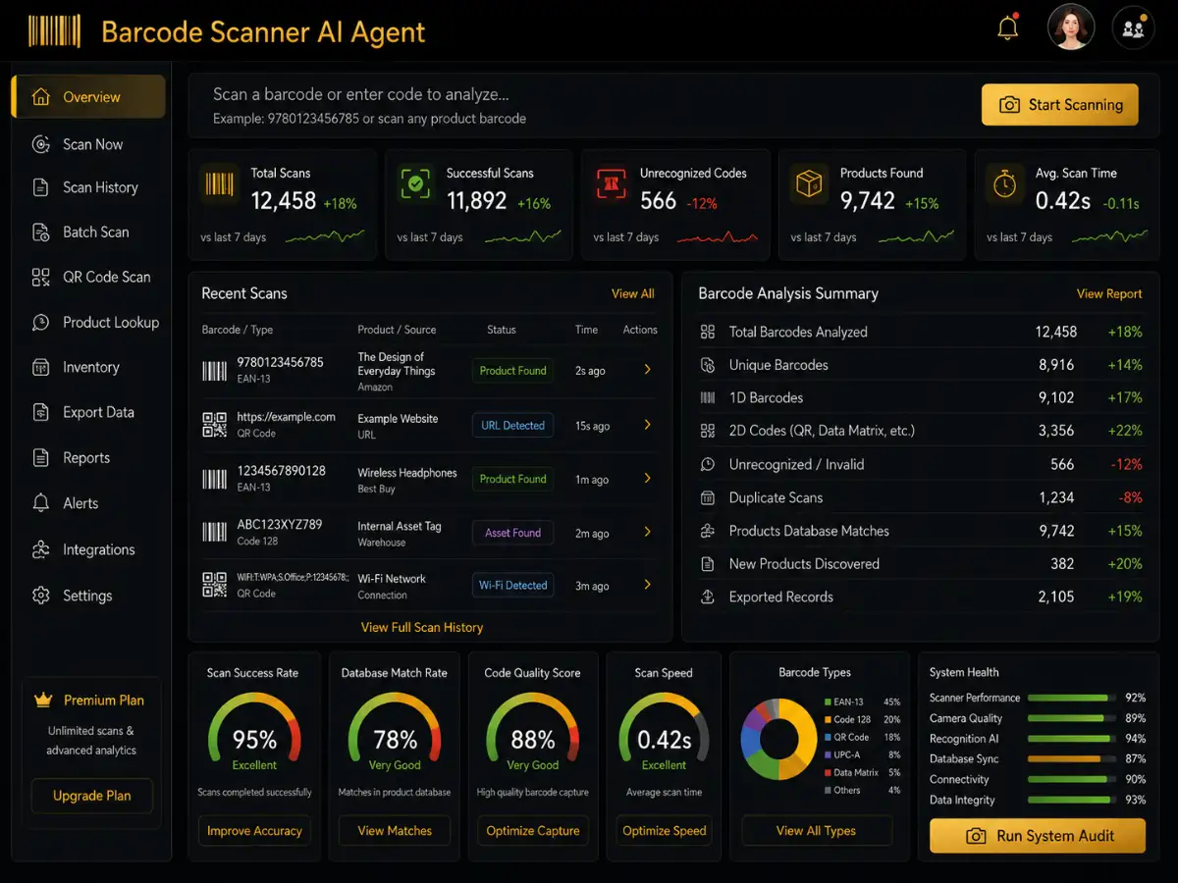
Task: Click the Database Sync progress bar
Action: tap(1072, 758)
